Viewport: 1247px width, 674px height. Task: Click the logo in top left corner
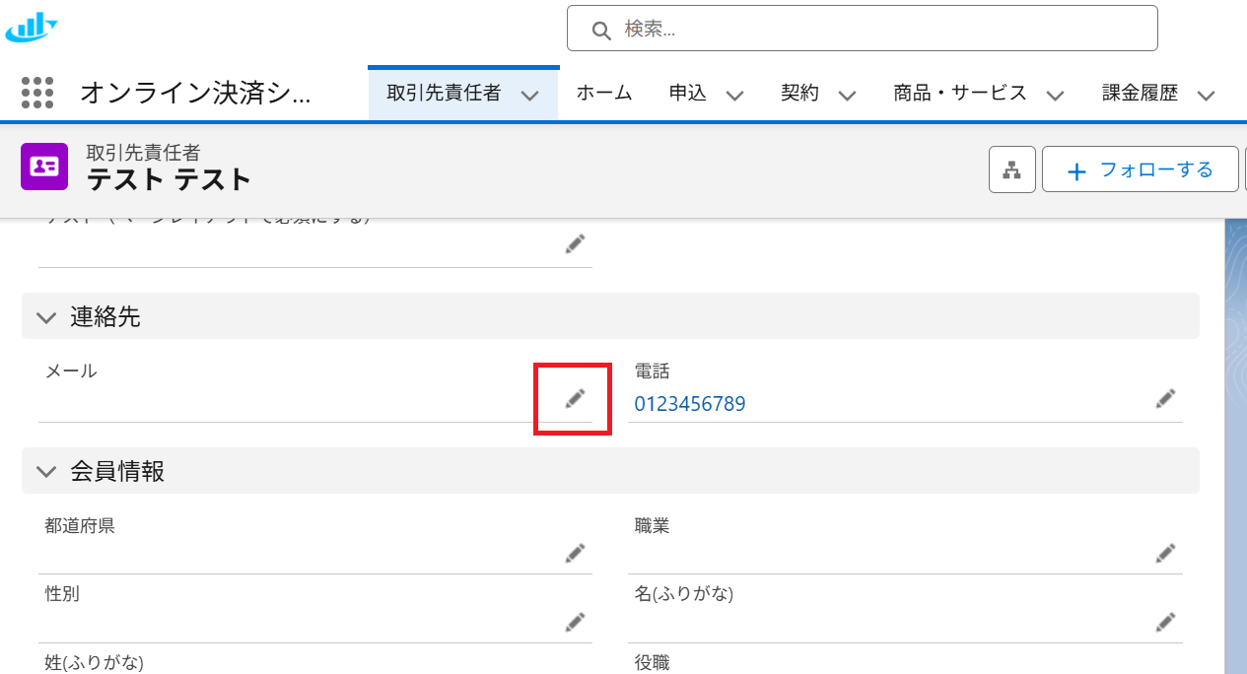32,28
